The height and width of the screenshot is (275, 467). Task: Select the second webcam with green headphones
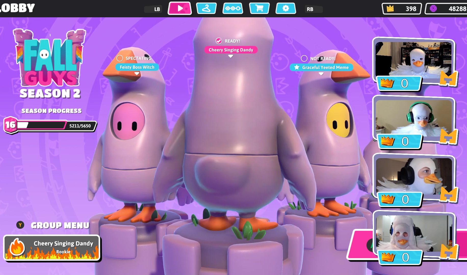click(413, 118)
